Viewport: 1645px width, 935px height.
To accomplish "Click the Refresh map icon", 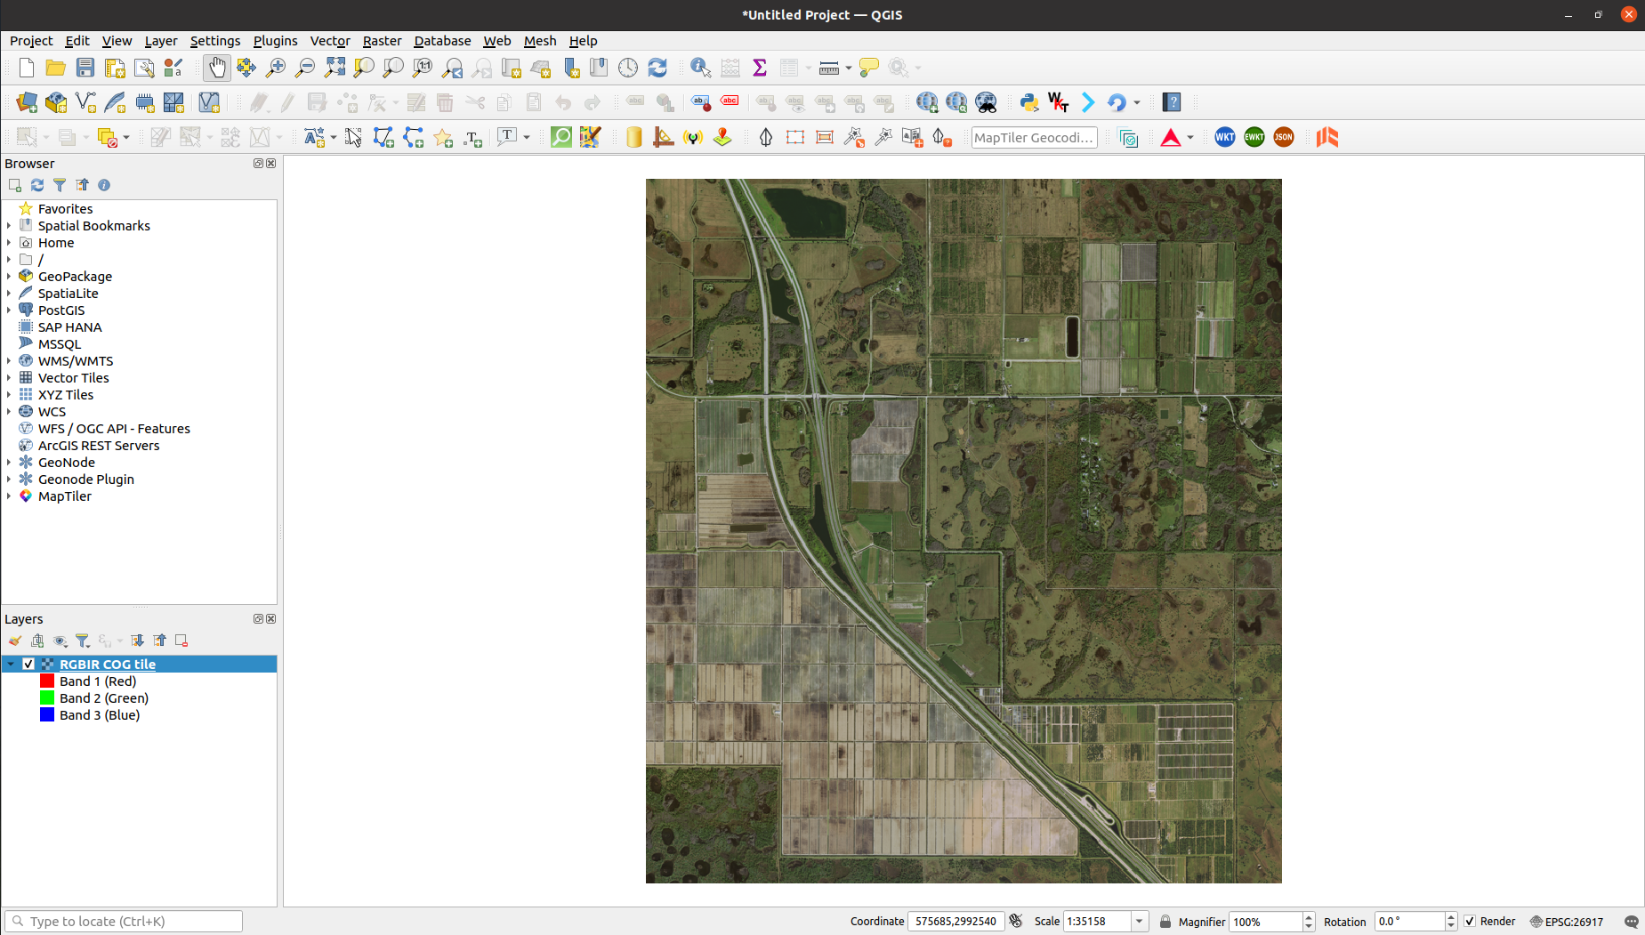I will 657,68.
